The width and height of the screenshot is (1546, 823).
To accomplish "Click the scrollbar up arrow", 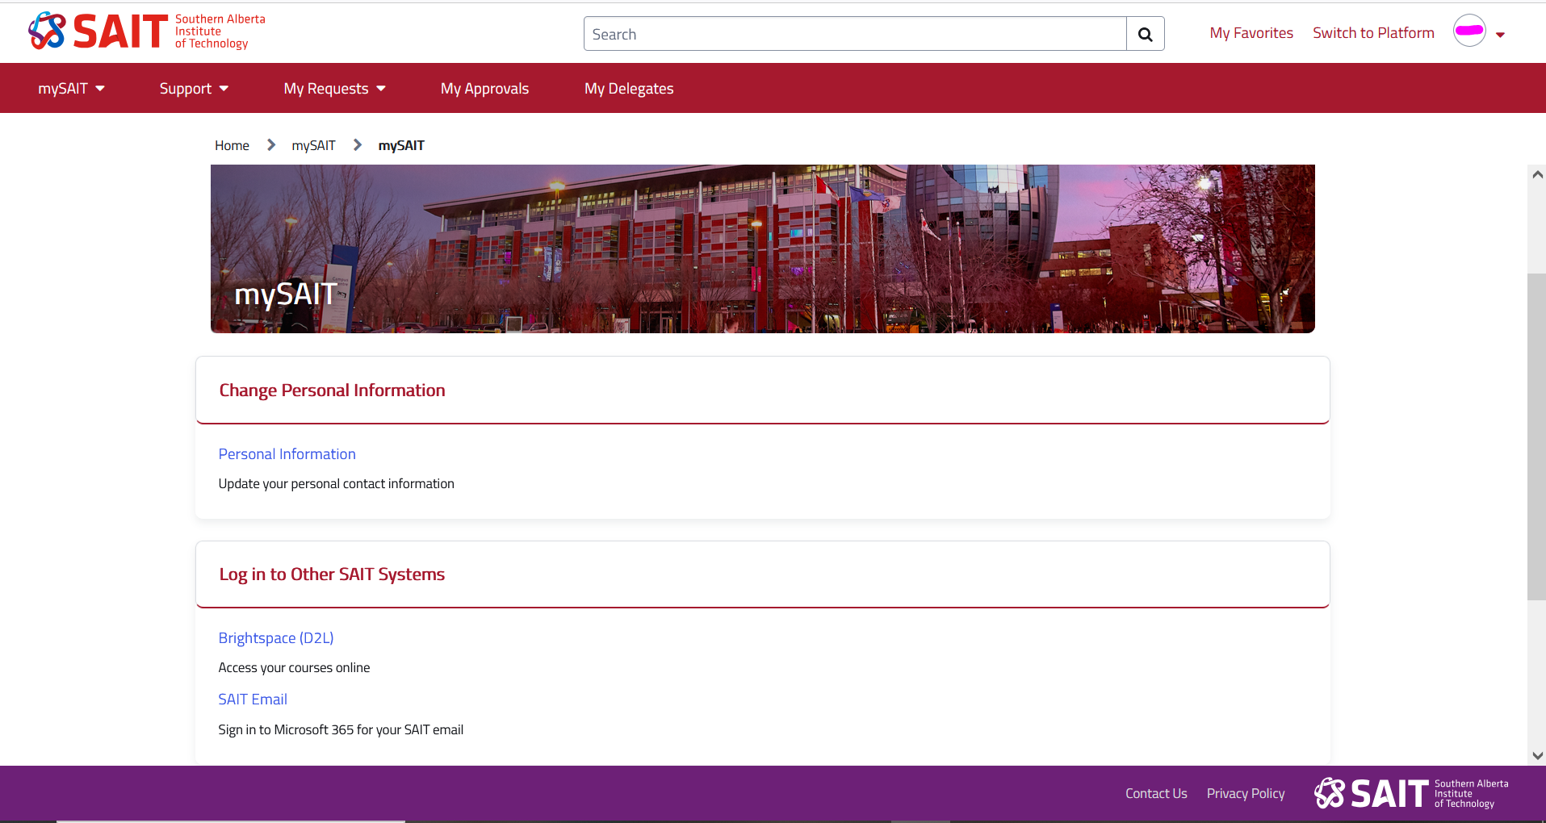I will (x=1537, y=174).
